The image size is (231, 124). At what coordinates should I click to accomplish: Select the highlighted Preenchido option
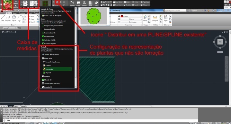click(57, 69)
